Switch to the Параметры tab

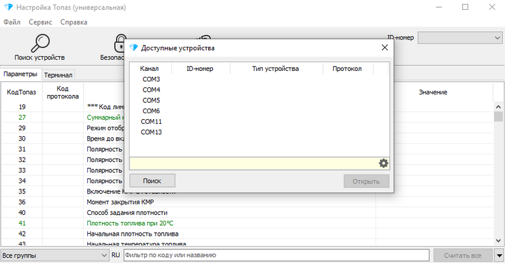pos(21,74)
